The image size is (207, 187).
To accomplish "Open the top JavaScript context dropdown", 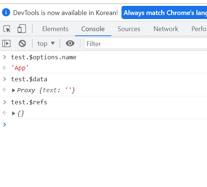I will [x=46, y=44].
